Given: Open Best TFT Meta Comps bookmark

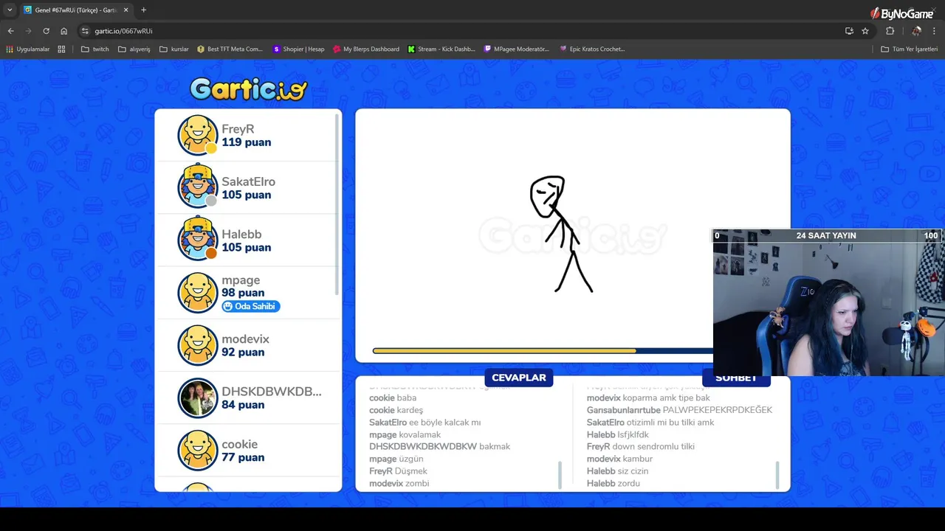Looking at the screenshot, I should pyautogui.click(x=230, y=49).
